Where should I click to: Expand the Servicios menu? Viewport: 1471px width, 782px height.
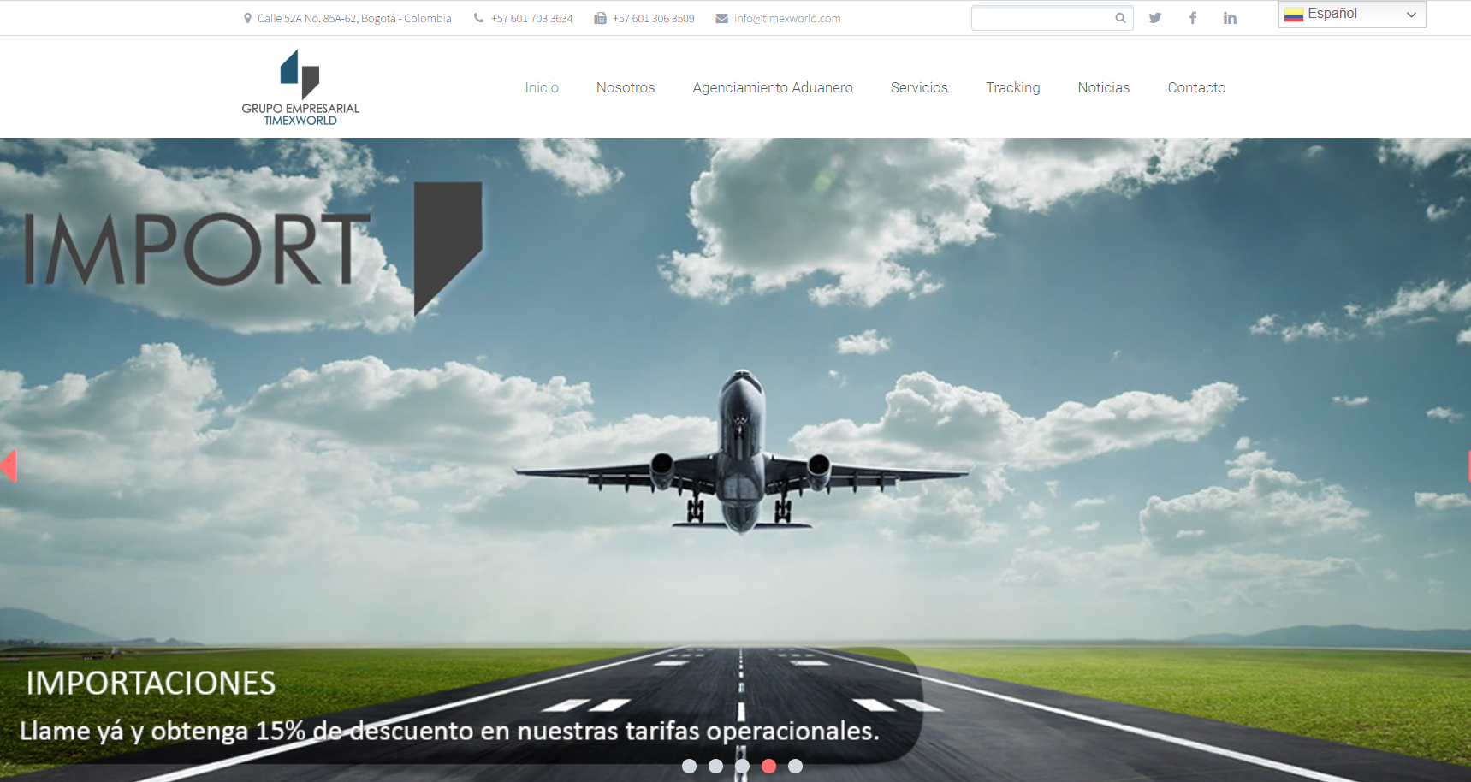pyautogui.click(x=919, y=87)
